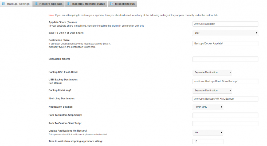Open the Save To Disk # dropdown

[225, 33]
